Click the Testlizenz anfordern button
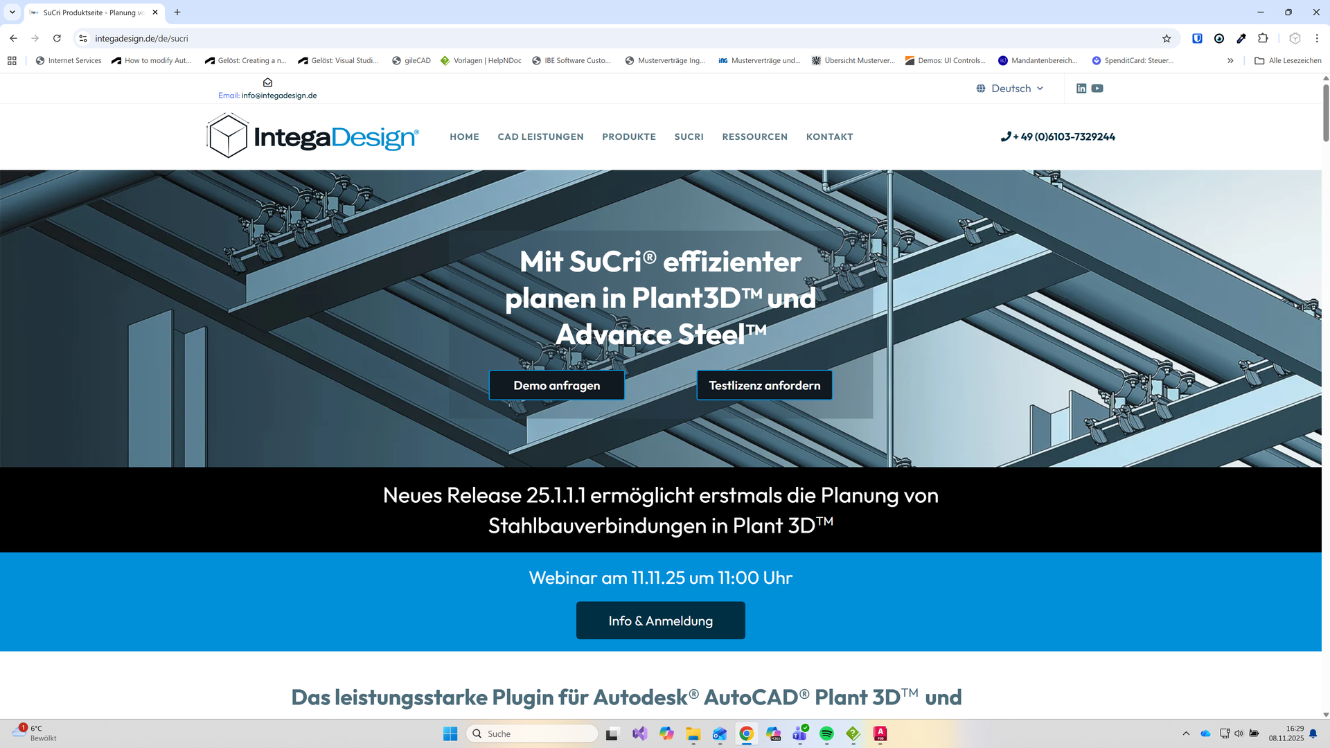The image size is (1330, 748). [x=764, y=385]
